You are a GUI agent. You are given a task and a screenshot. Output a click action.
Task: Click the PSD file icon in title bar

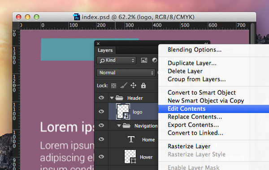(76, 17)
